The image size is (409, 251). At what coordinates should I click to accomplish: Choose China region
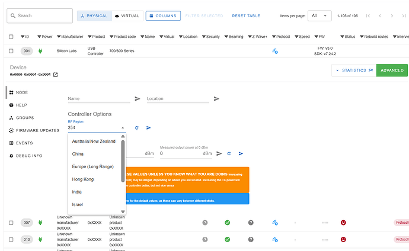tap(94, 154)
